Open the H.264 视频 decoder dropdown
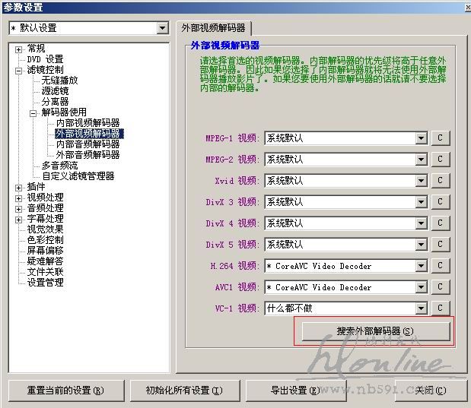The image size is (471, 408). [421, 266]
